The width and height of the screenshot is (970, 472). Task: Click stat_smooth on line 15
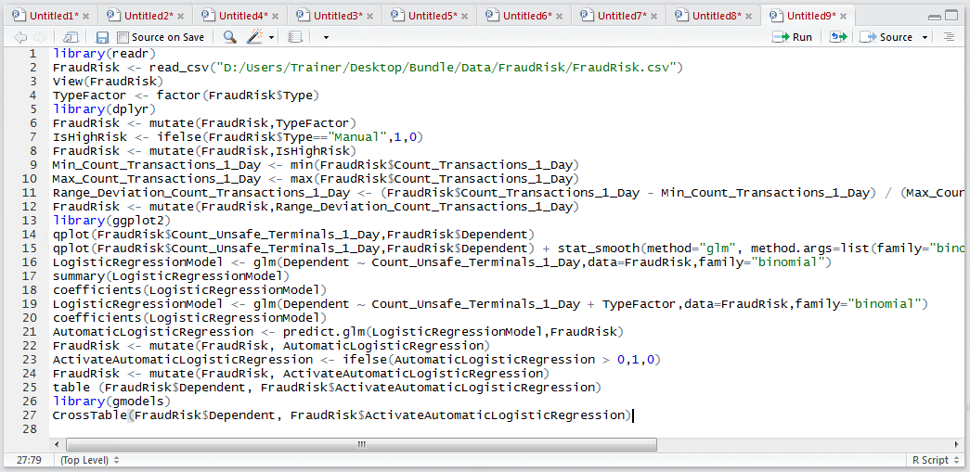click(598, 249)
